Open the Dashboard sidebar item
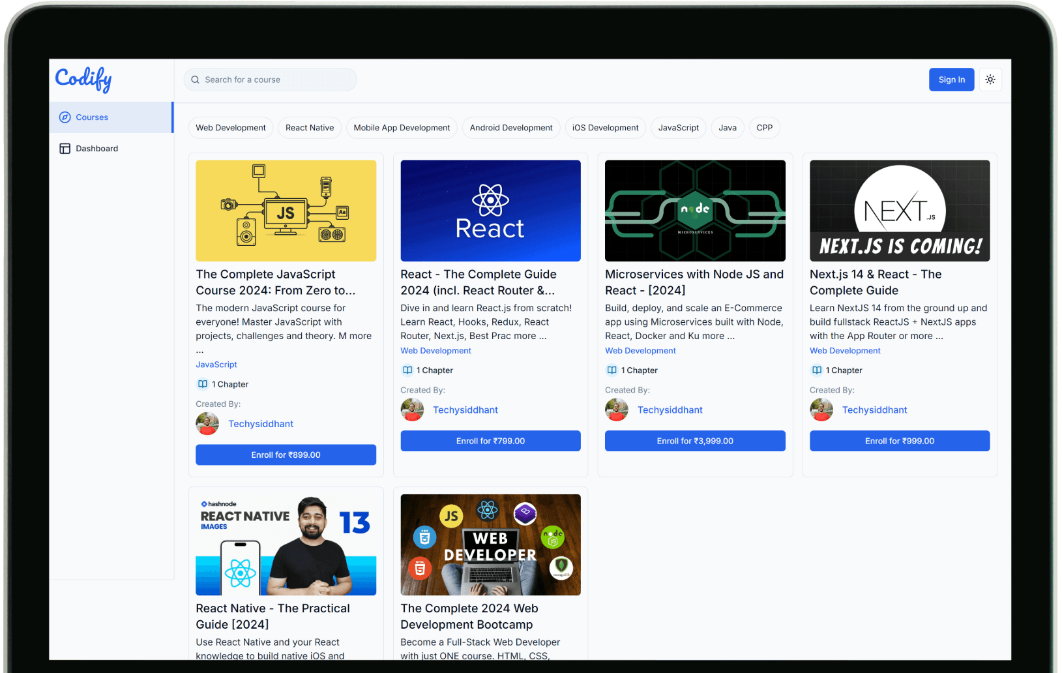Screen dimensions: 1062x673 (111, 149)
